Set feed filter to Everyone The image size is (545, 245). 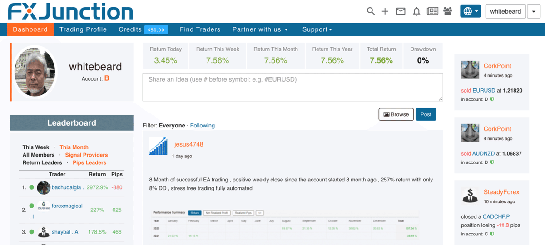click(x=172, y=125)
